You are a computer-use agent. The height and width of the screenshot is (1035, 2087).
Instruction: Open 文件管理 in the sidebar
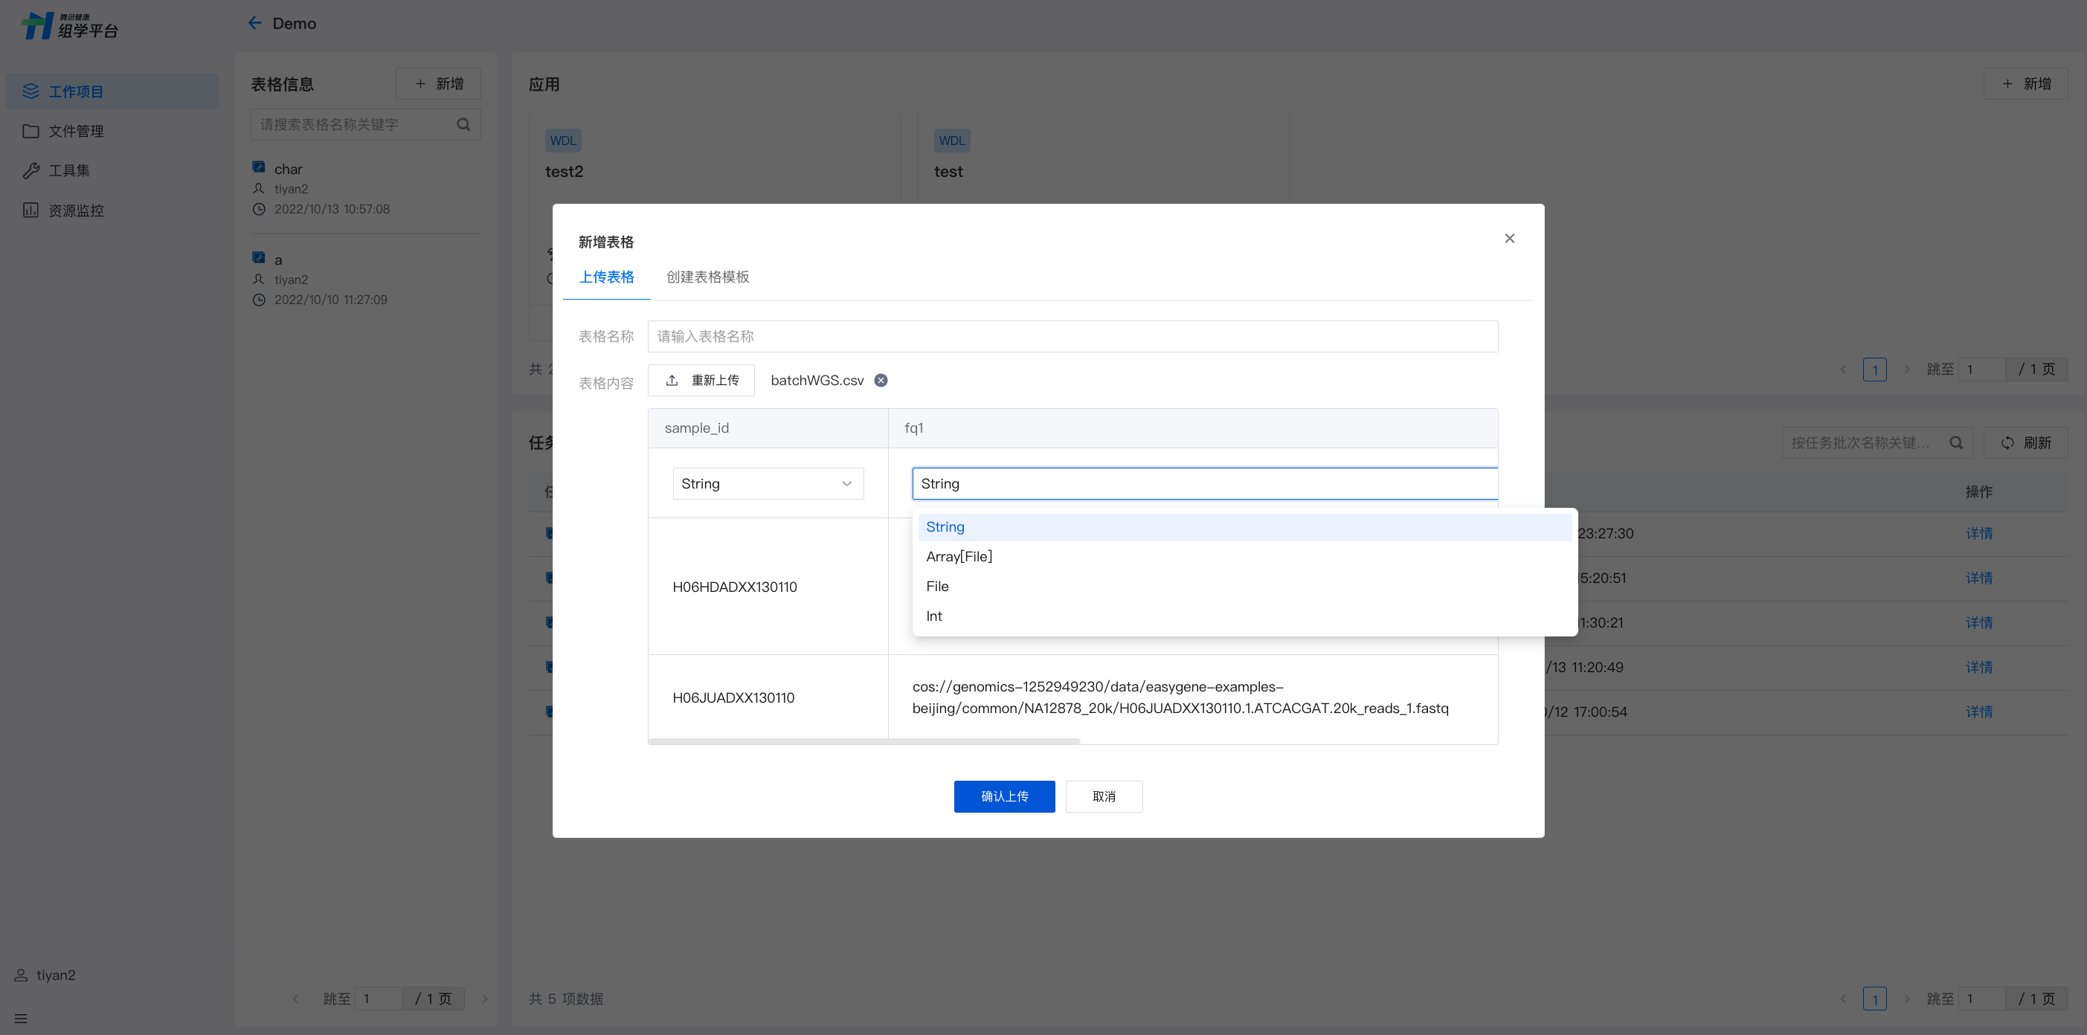pyautogui.click(x=75, y=131)
